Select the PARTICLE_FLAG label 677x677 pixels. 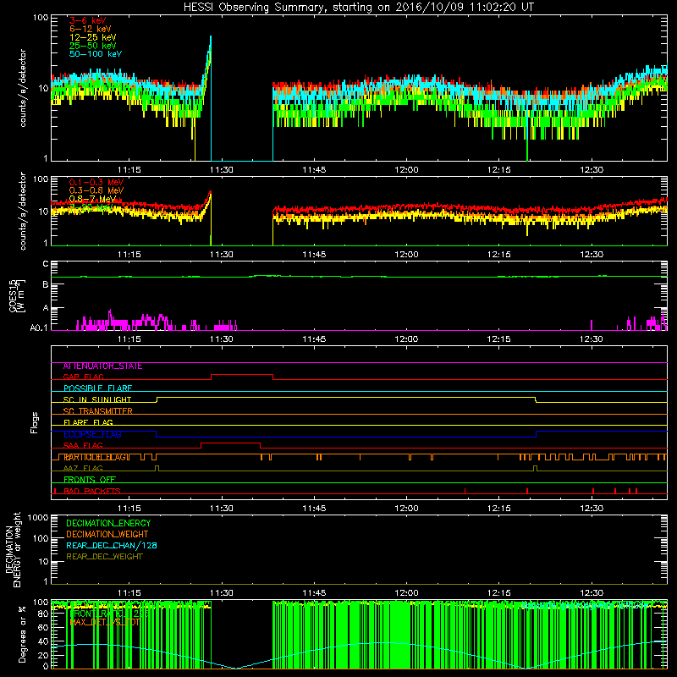tap(95, 457)
